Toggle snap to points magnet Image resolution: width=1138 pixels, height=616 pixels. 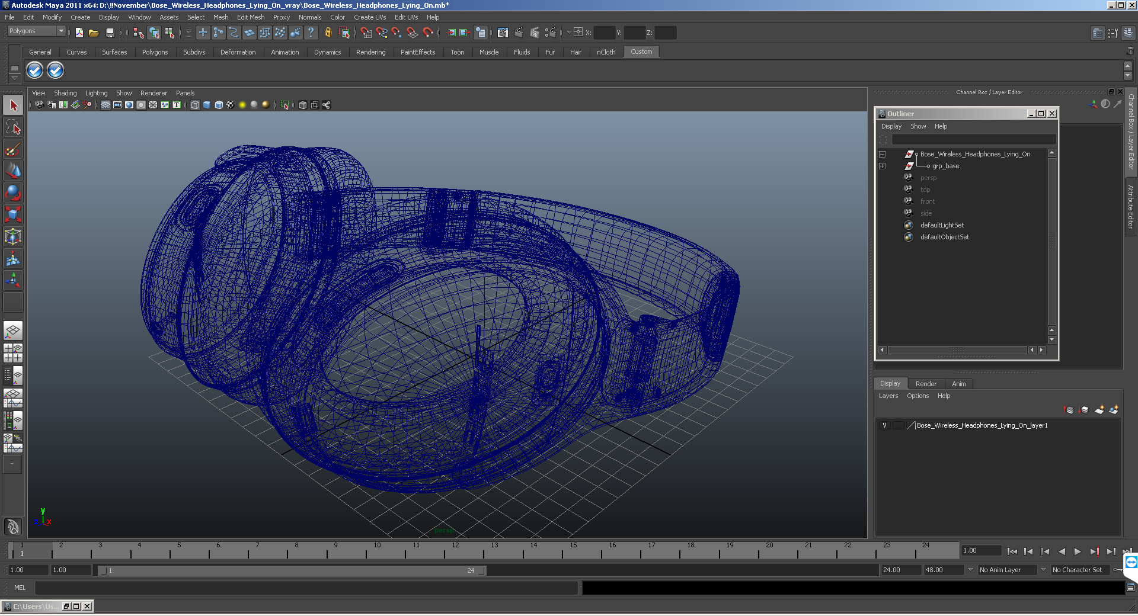397,33
